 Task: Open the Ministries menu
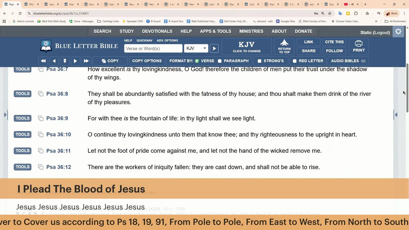(251, 31)
